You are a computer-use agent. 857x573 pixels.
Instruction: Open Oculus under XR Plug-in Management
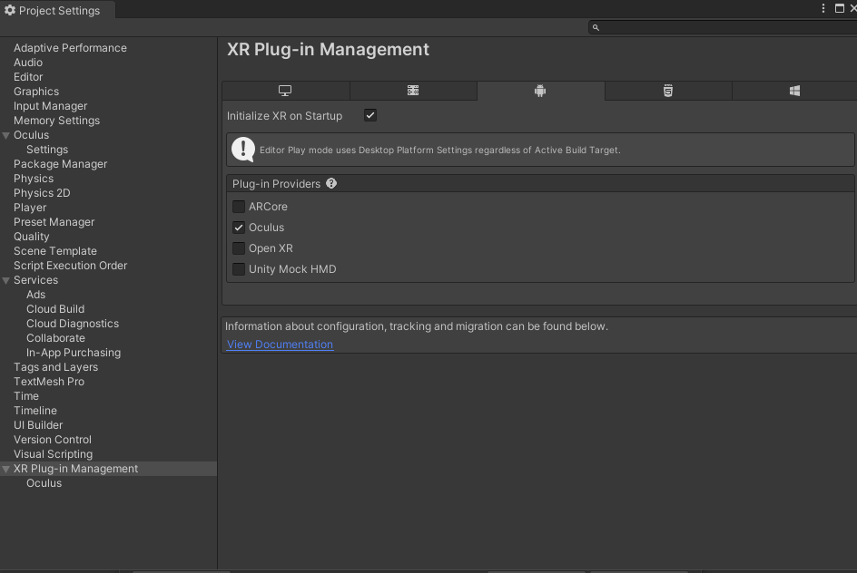point(44,483)
